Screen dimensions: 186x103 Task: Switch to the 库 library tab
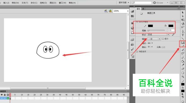click(x=143, y=9)
